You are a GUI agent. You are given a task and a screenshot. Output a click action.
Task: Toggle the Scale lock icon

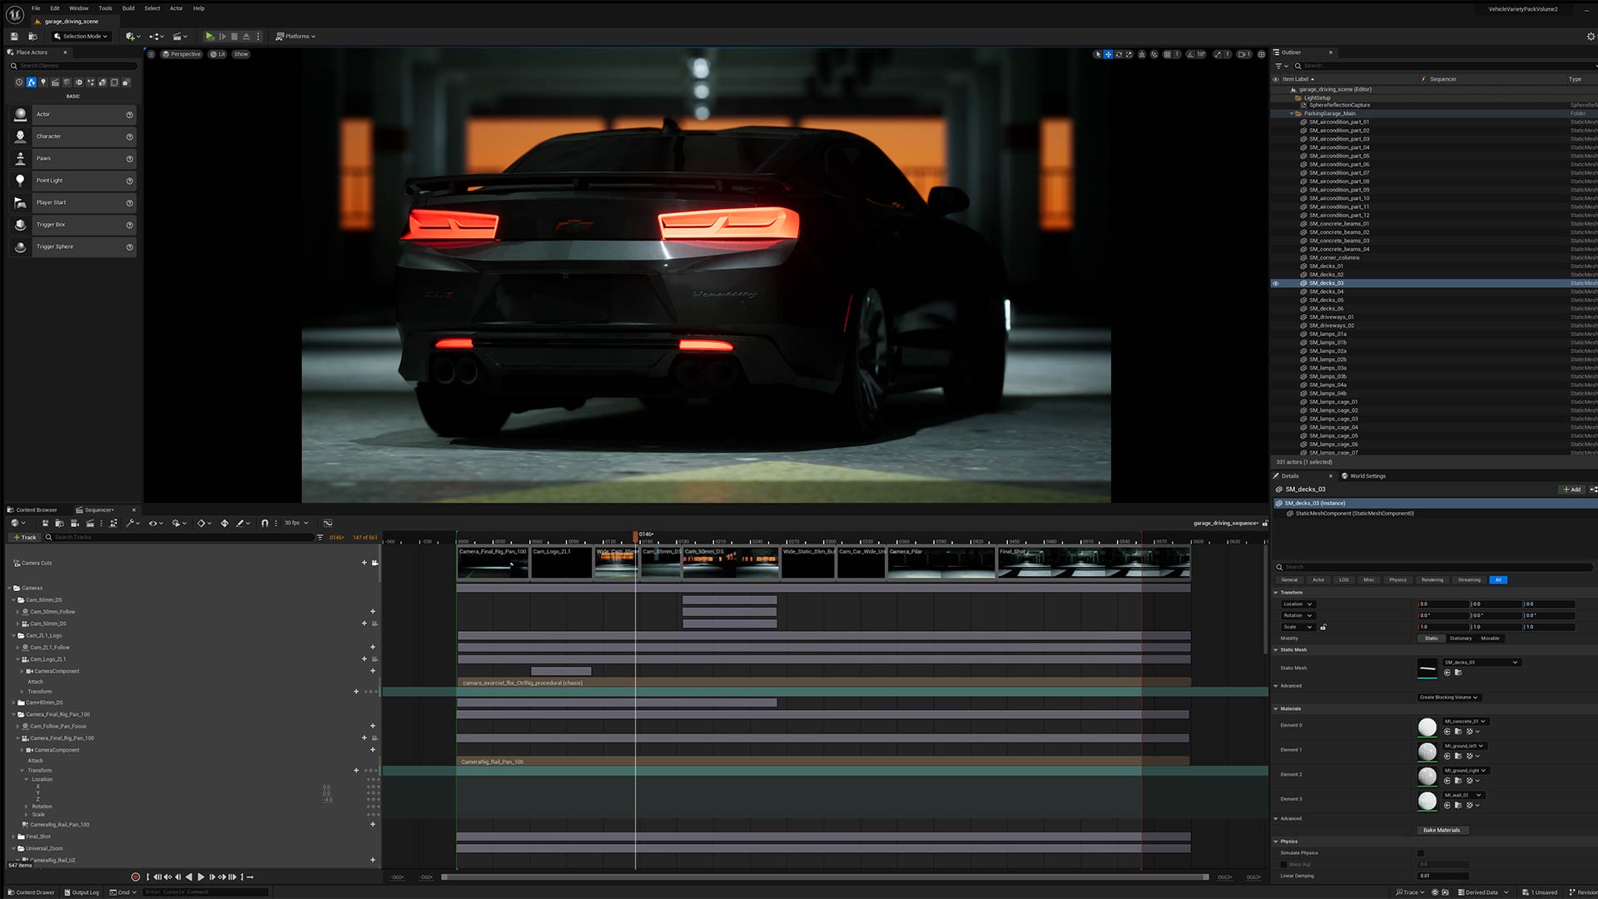(1323, 627)
